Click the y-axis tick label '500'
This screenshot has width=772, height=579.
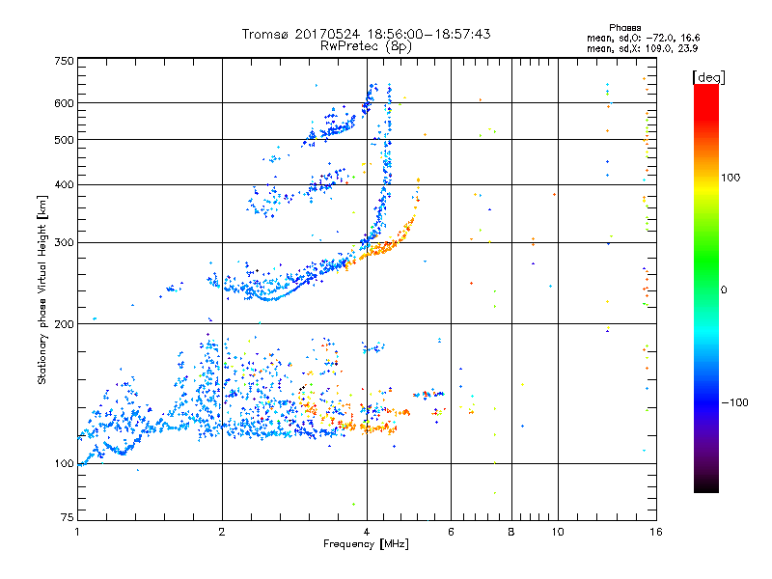point(64,140)
